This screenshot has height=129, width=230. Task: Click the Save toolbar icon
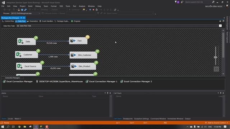22,10
